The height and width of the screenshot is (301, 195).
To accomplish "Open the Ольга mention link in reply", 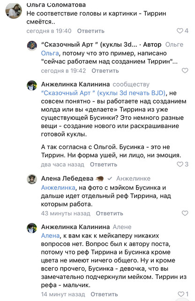I will (50, 53).
